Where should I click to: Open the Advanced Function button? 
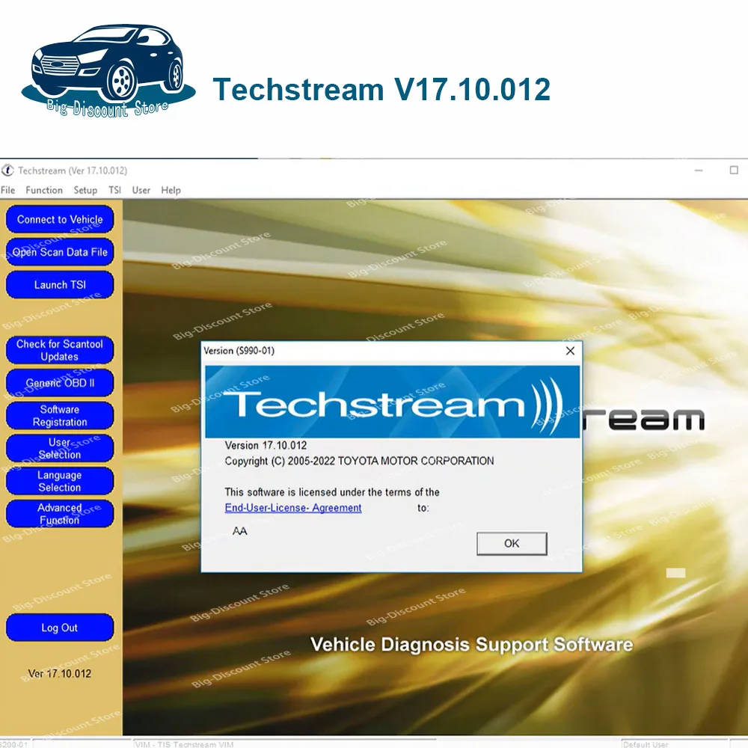click(60, 514)
